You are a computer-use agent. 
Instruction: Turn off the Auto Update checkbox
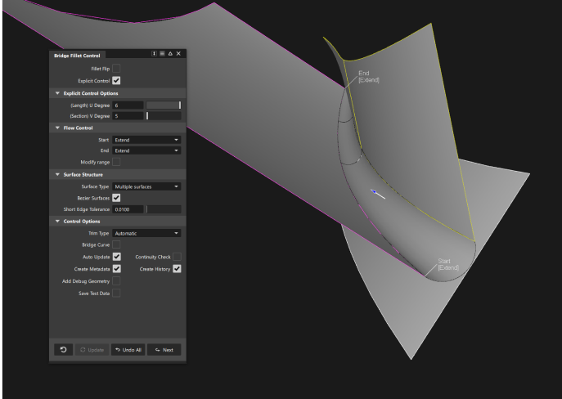(116, 257)
